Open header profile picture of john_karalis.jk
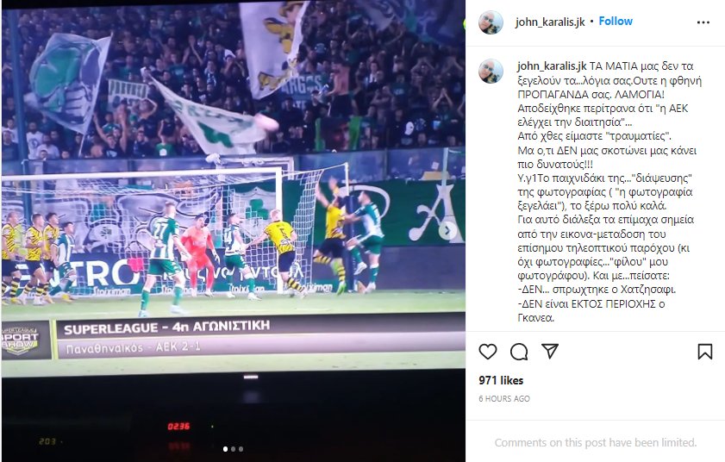Viewport: 725px width, 462px height. pos(491,22)
